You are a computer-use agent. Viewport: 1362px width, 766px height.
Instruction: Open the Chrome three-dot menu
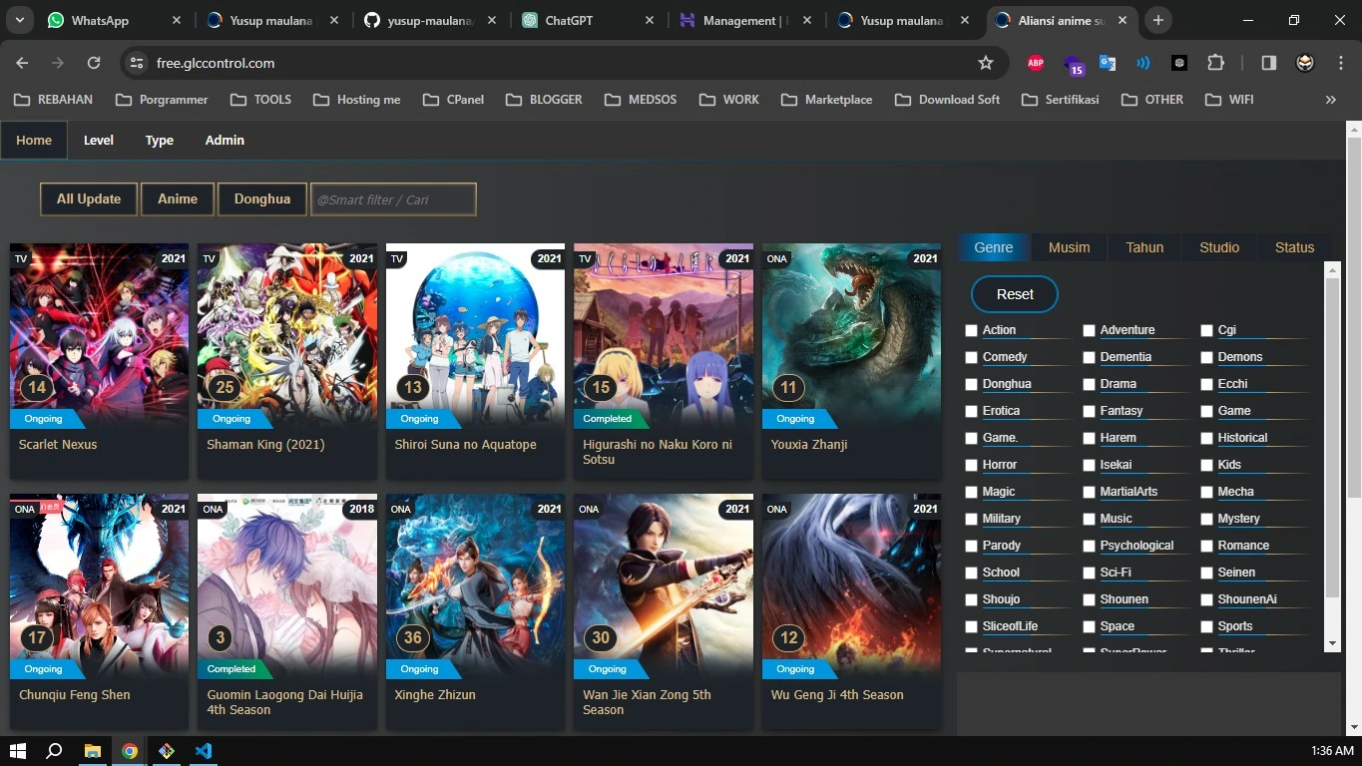tap(1341, 62)
